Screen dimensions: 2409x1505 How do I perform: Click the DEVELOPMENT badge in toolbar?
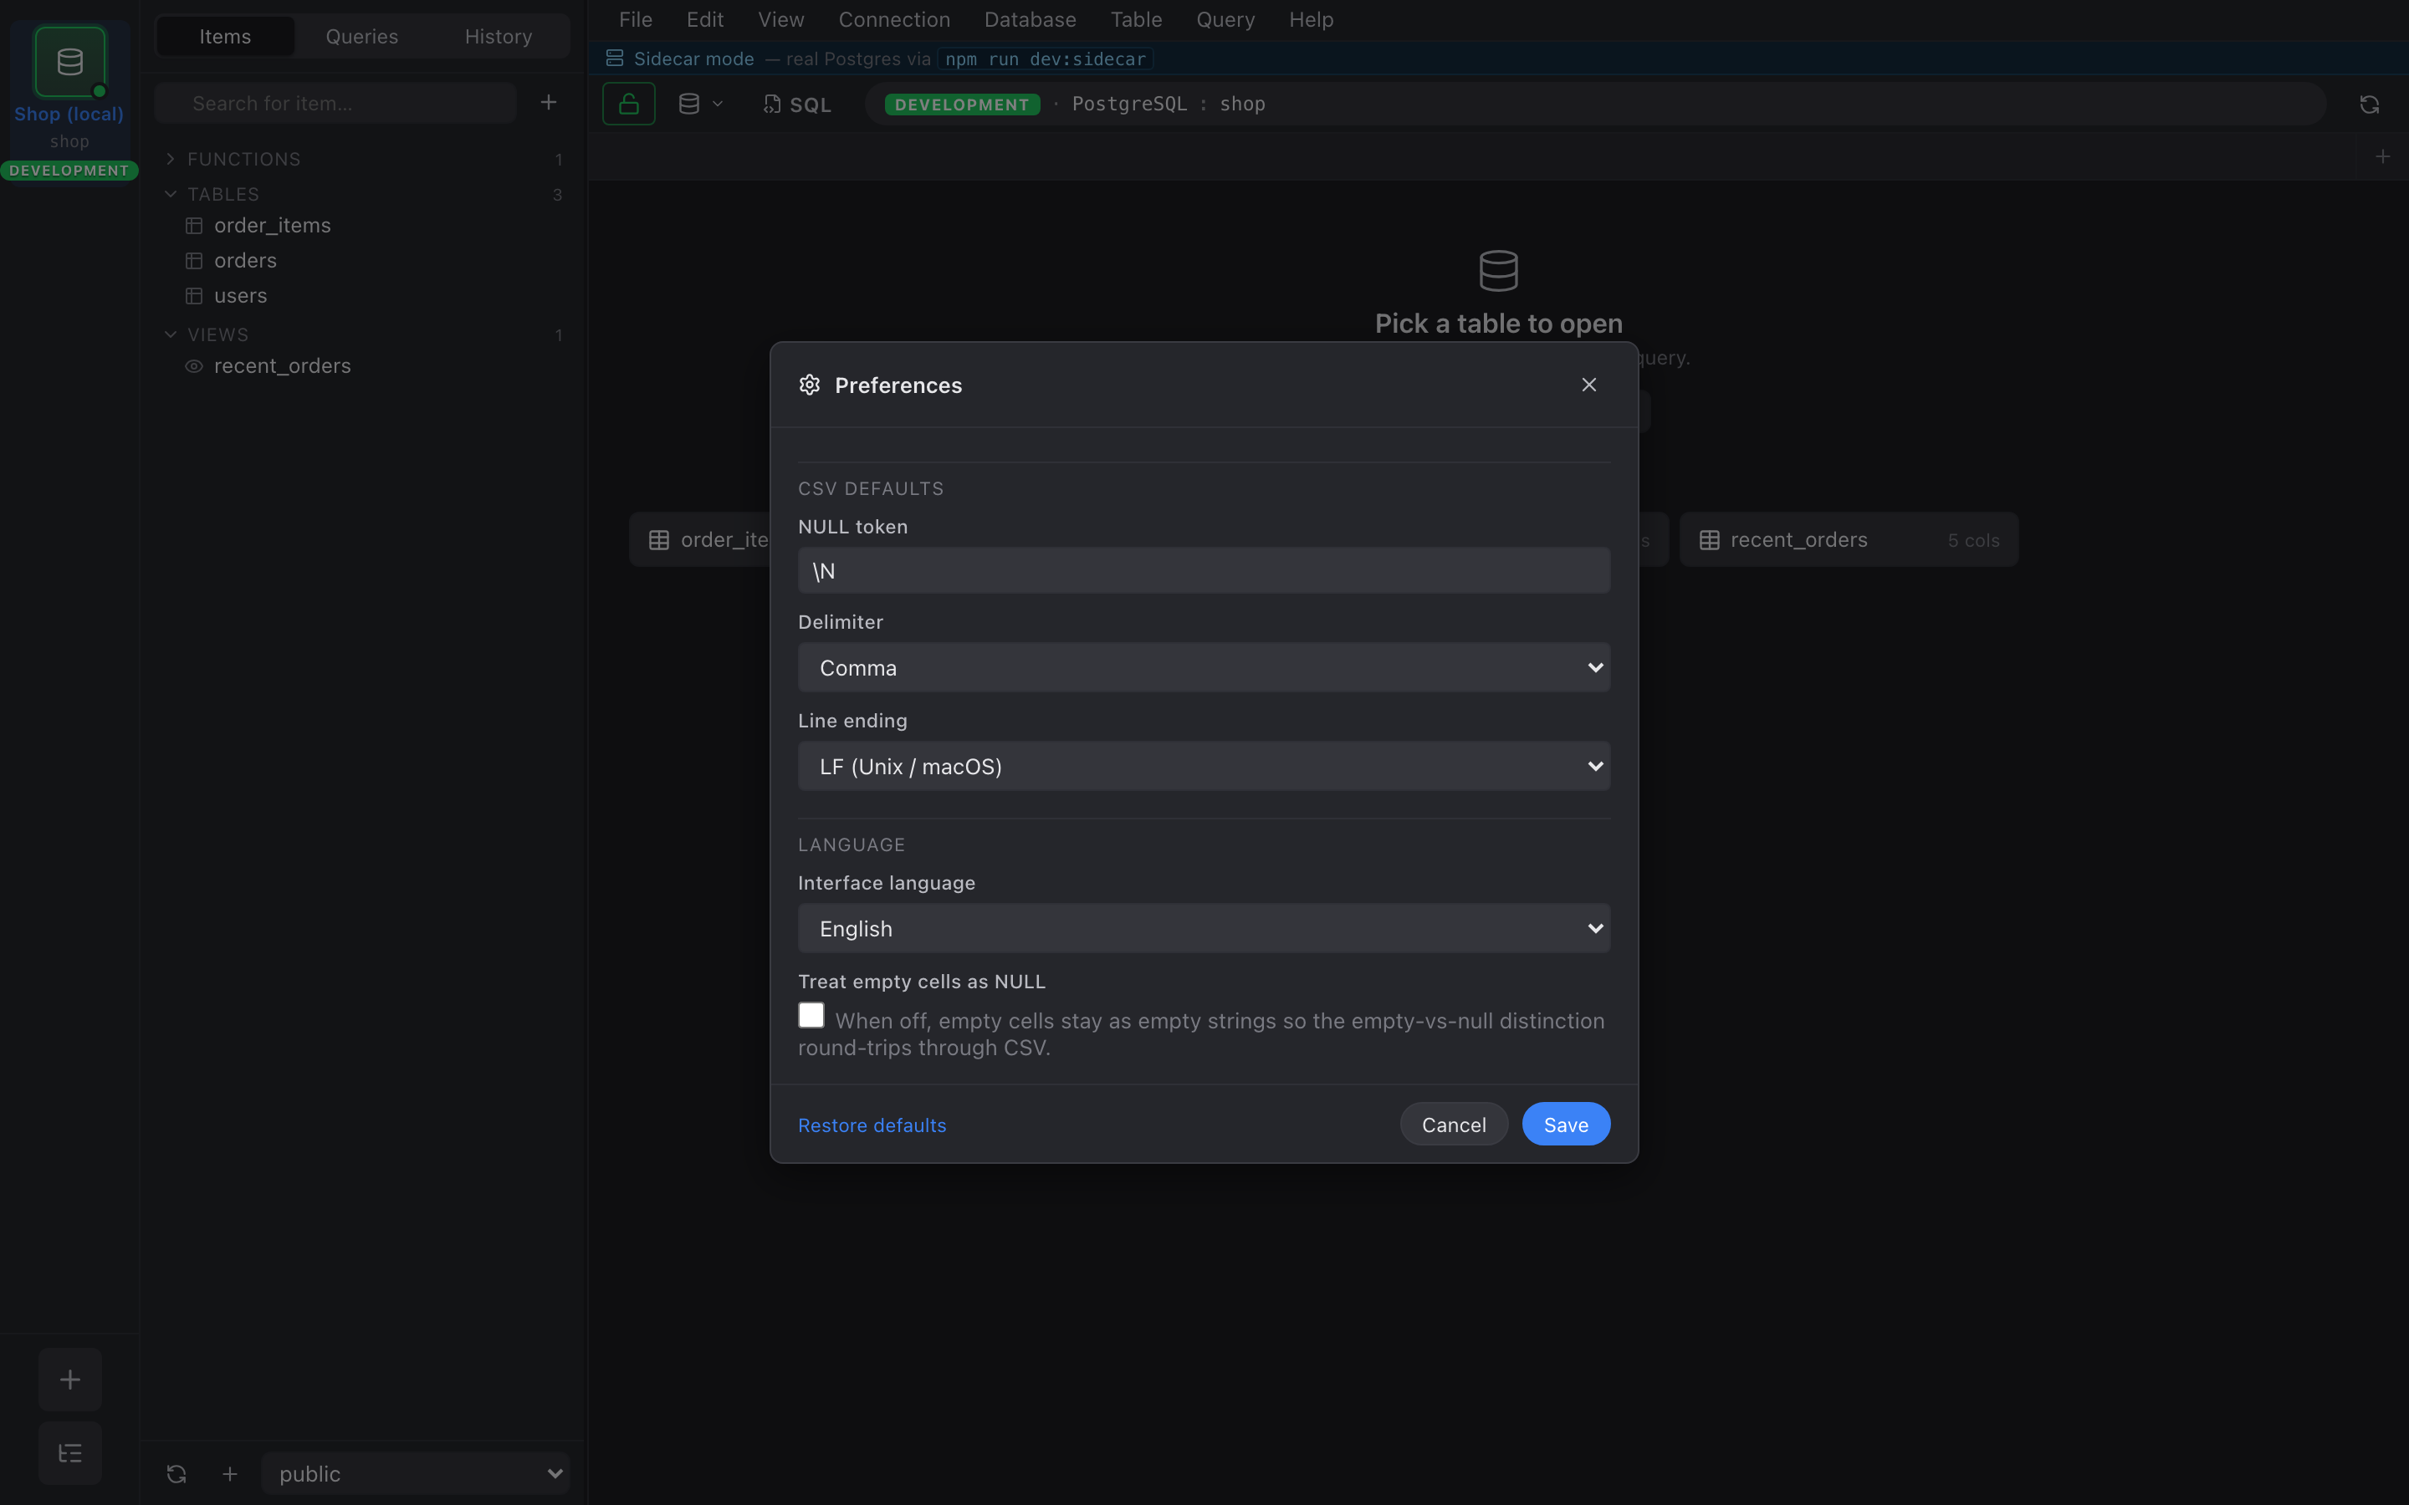pos(962,105)
